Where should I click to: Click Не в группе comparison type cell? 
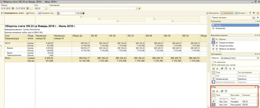(x=236, y=104)
